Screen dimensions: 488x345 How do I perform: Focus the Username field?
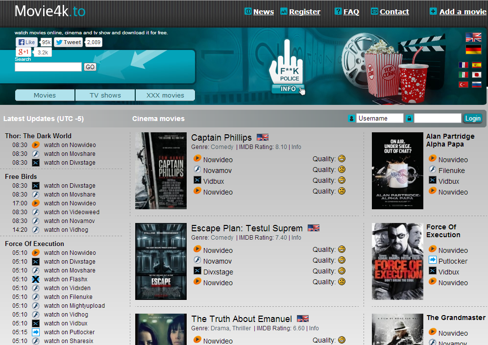click(380, 118)
